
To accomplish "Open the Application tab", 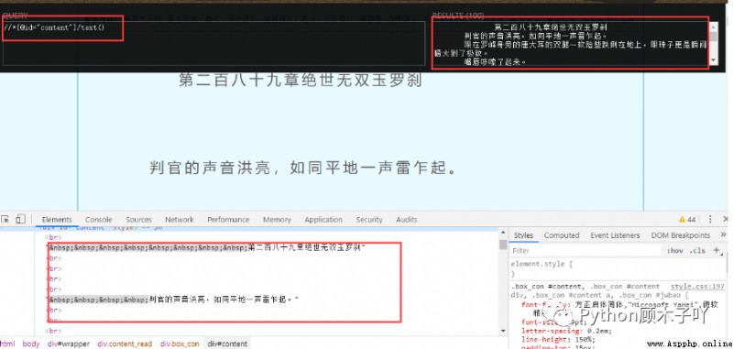I will tap(323, 219).
